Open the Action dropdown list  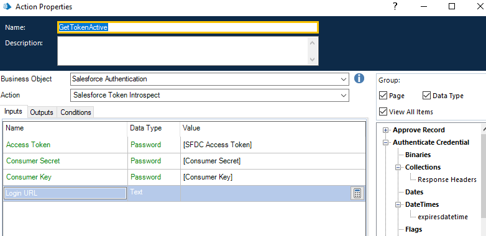(344, 96)
